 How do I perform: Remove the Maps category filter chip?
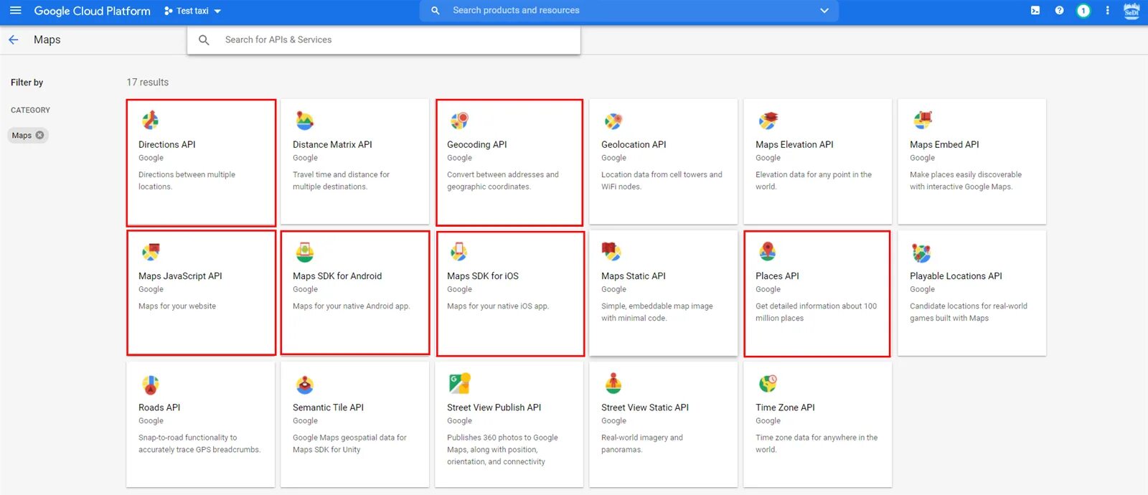[x=40, y=135]
